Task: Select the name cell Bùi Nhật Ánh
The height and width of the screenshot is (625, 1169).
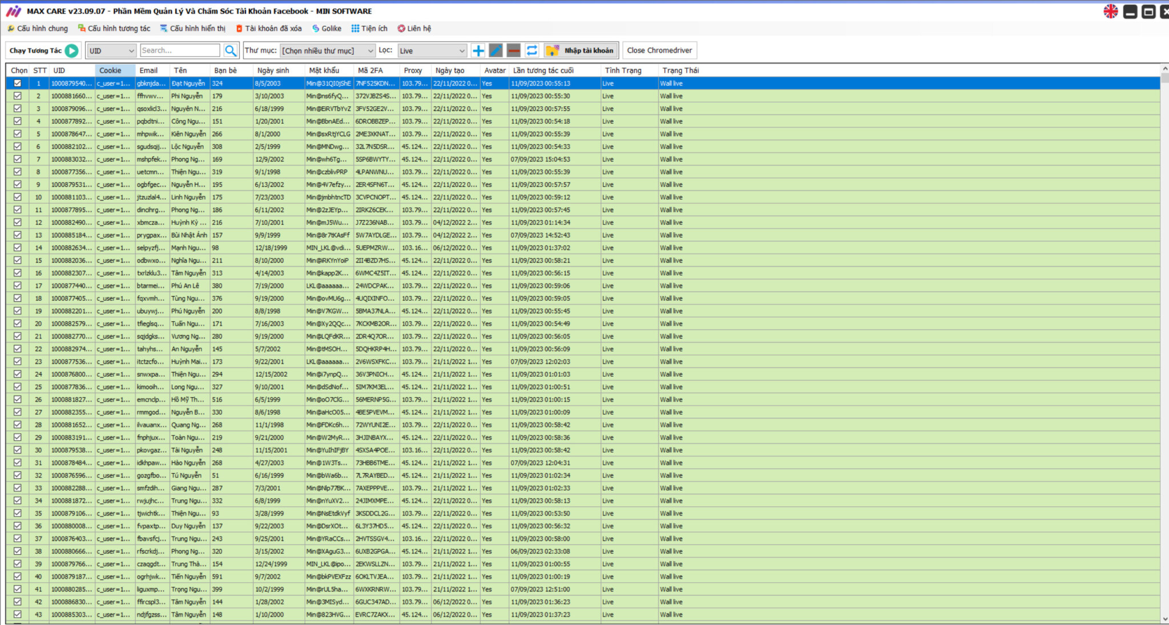Action: pos(190,235)
